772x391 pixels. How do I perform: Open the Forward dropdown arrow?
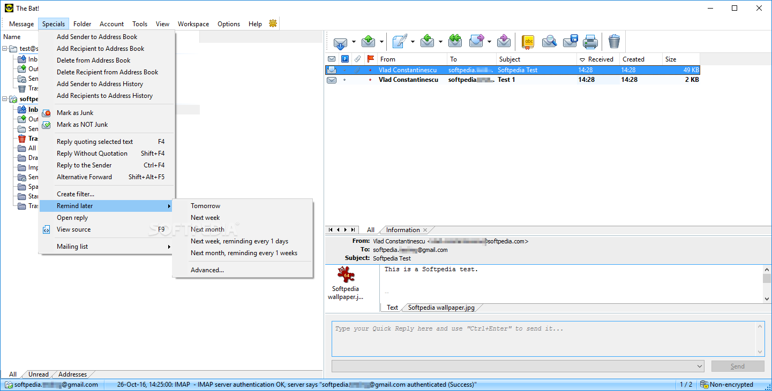point(489,42)
